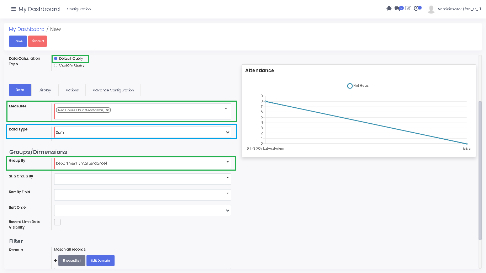Viewport: 486px width, 273px height.
Task: Click the Net Hours legend circle
Action: [x=350, y=86]
